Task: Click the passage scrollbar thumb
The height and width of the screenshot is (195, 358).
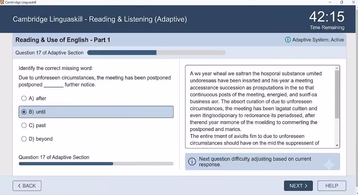Action: 337,94
